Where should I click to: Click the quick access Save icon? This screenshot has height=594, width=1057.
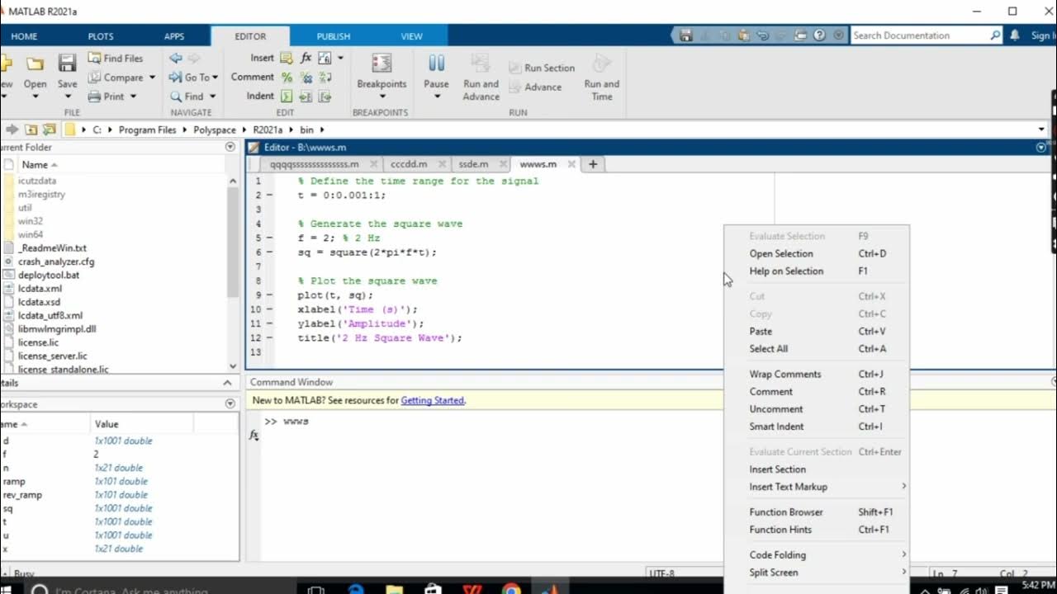[x=686, y=35]
